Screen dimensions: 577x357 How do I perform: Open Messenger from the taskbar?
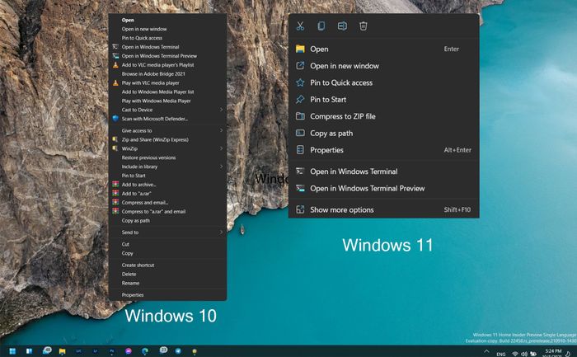[x=129, y=351]
